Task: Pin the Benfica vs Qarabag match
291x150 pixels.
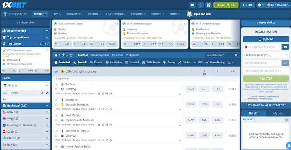Action: (x=56, y=85)
